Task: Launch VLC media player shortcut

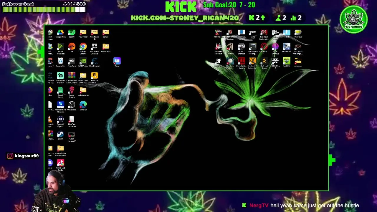Action: coord(50,122)
